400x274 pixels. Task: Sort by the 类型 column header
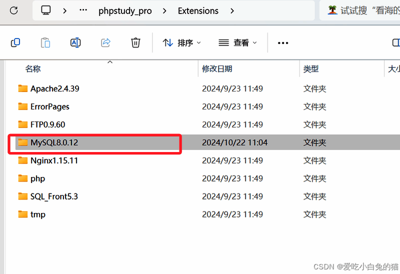click(x=311, y=68)
